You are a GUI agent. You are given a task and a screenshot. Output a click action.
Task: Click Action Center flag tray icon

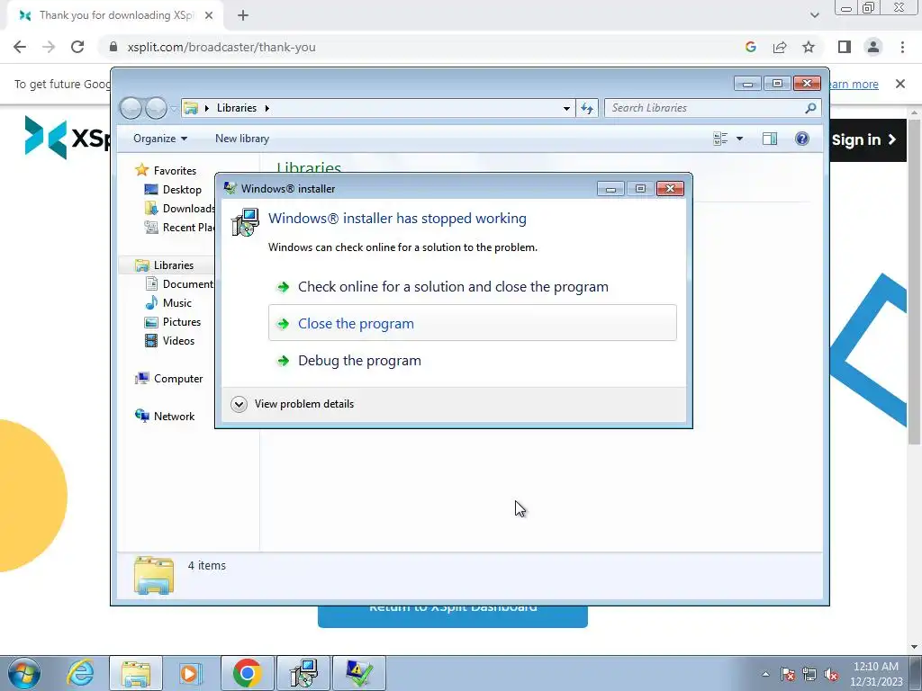787,674
